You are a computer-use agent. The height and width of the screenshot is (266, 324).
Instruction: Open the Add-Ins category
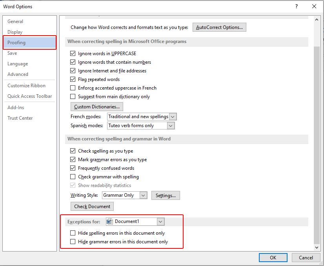(x=29, y=108)
